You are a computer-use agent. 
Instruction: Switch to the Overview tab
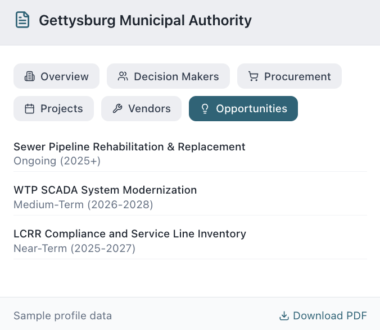(64, 76)
